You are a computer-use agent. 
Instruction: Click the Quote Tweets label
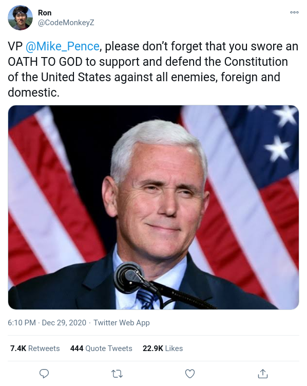[x=109, y=348]
